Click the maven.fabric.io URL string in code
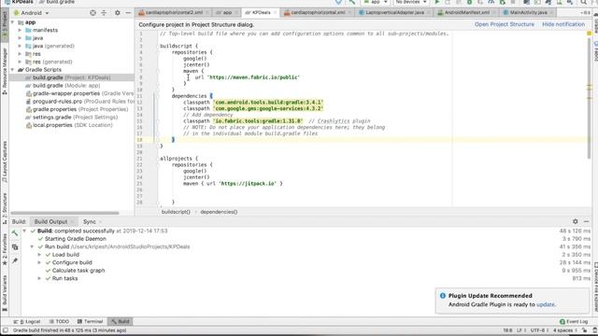The image size is (598, 336). pyautogui.click(x=253, y=77)
